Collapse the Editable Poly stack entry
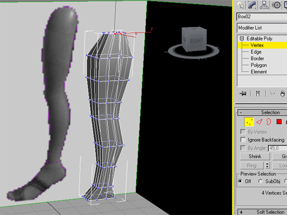This screenshot has width=287, height=215. (x=242, y=38)
